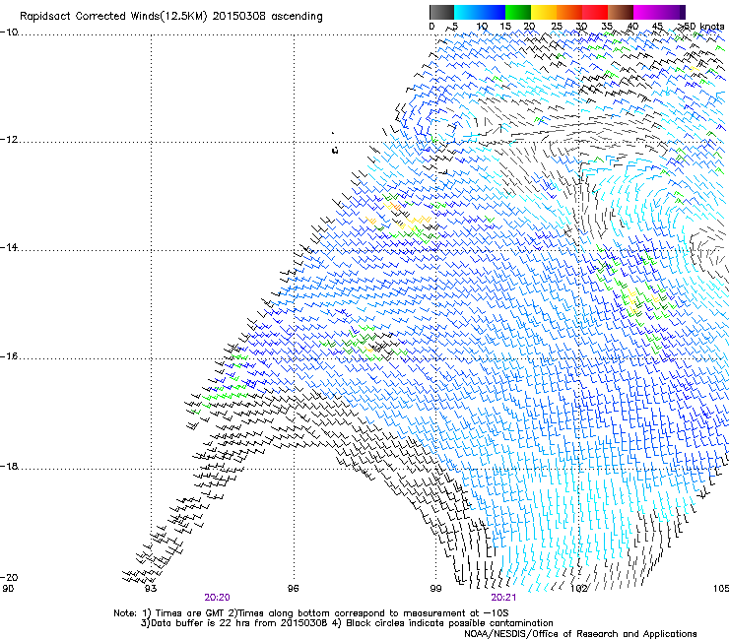Click the gray 0-5 knots legend swatch
The image size is (729, 640).
pyautogui.click(x=441, y=12)
